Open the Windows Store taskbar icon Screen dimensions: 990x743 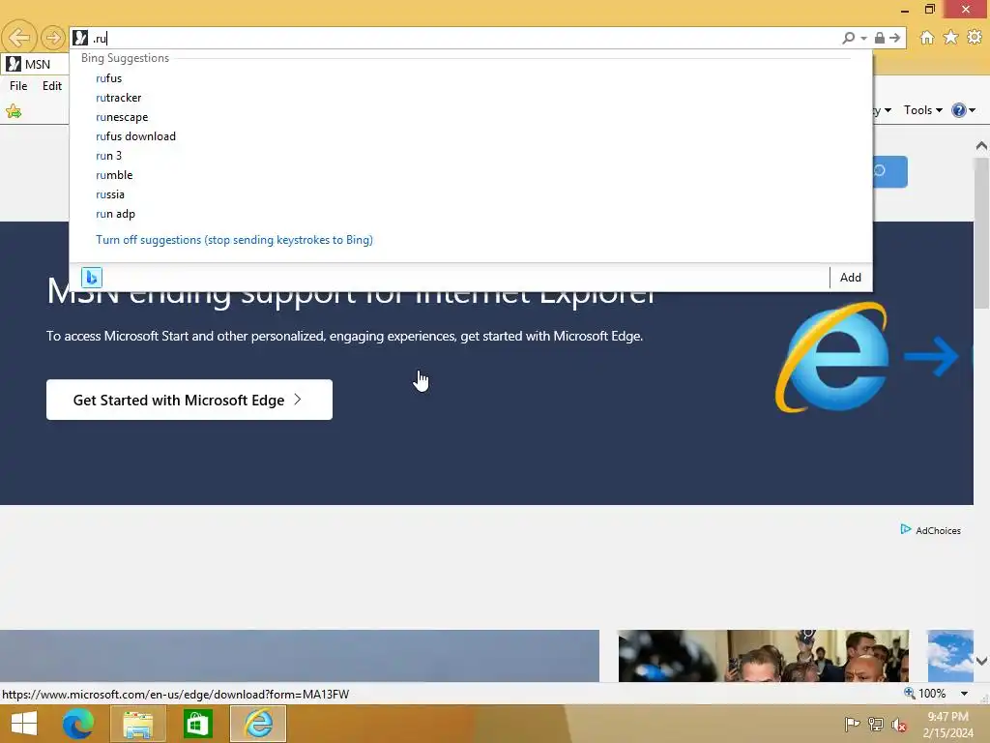pyautogui.click(x=197, y=724)
